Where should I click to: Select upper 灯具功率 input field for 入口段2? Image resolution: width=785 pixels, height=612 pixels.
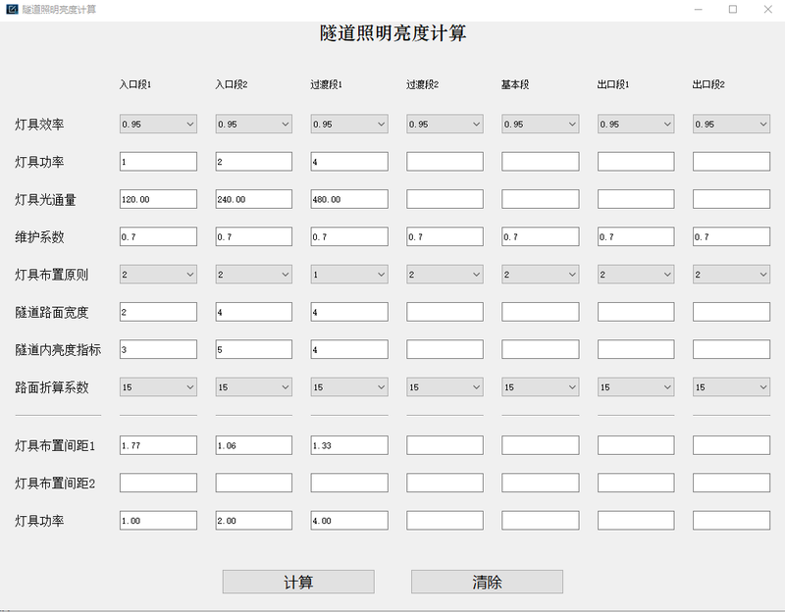coord(254,162)
